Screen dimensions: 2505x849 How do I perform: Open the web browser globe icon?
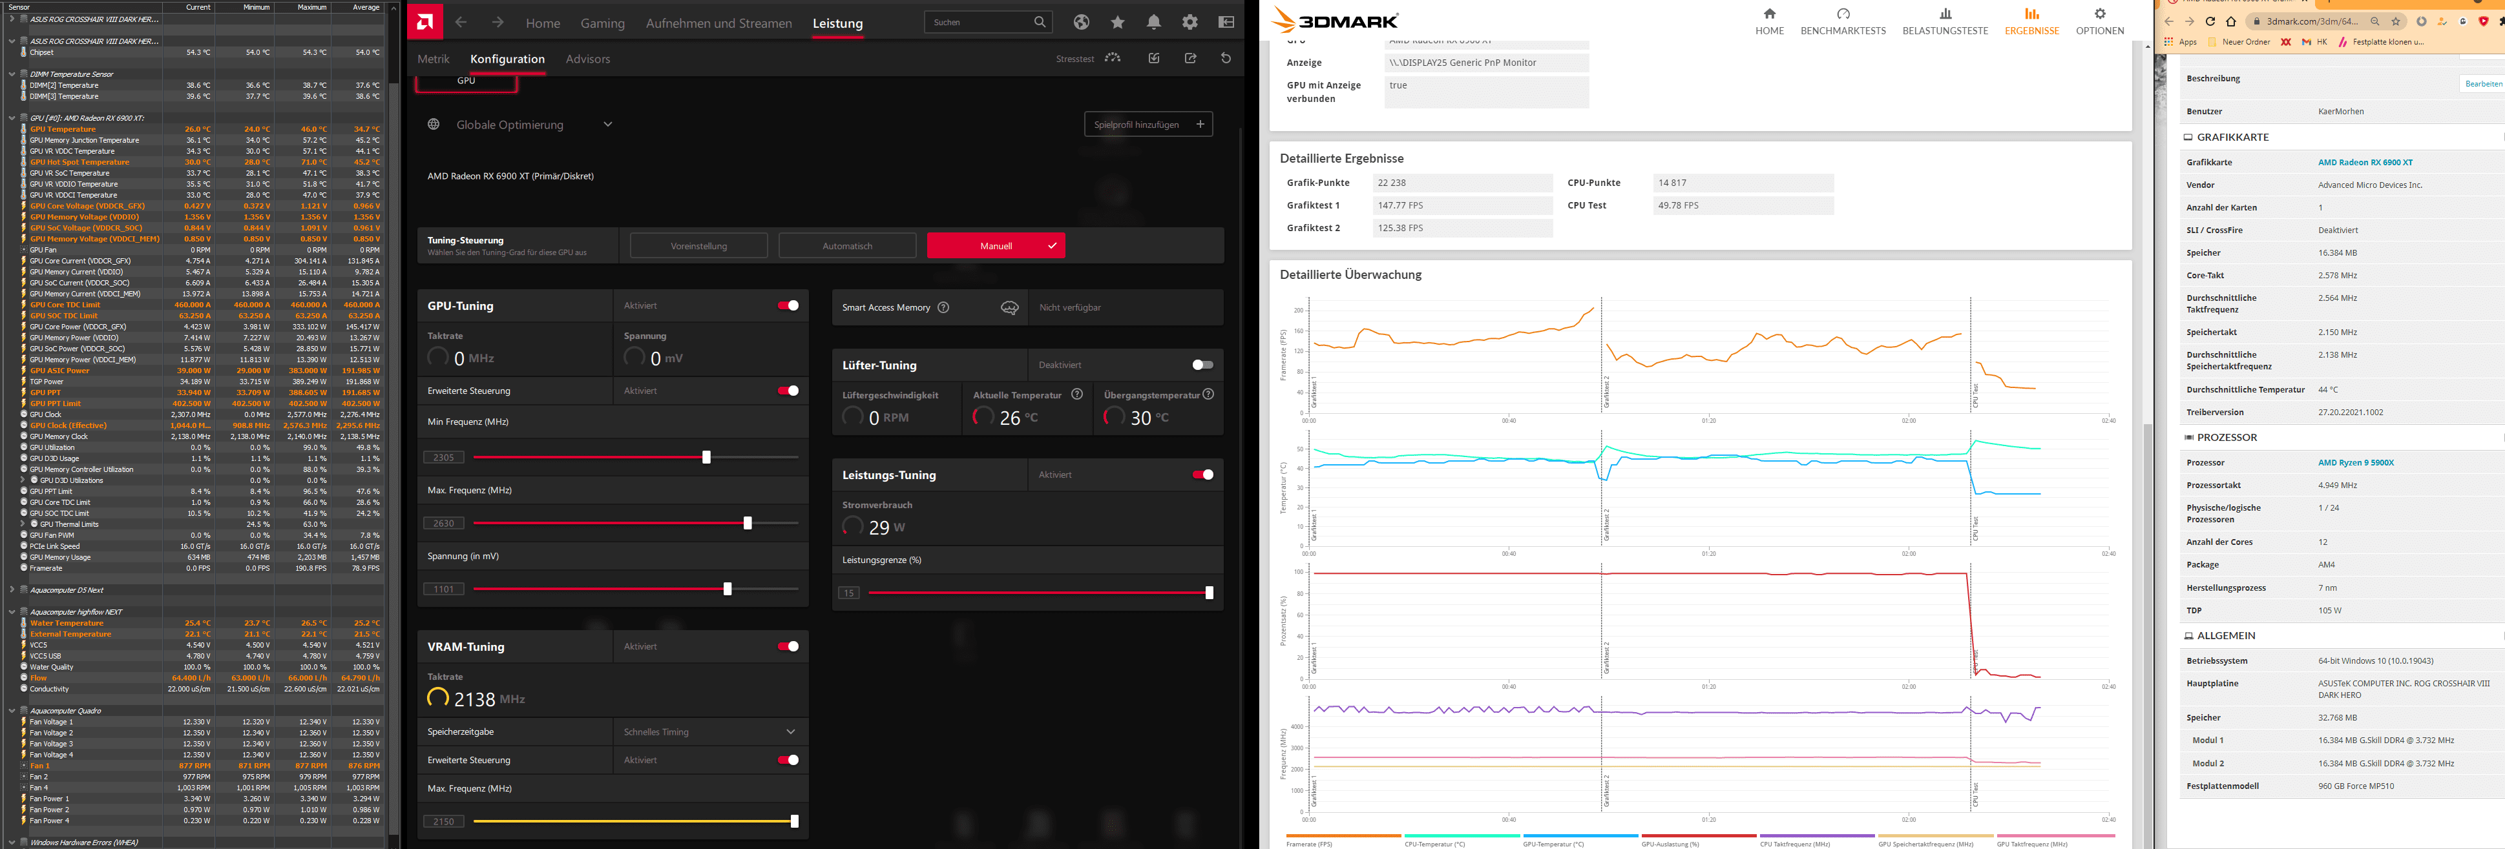1080,21
